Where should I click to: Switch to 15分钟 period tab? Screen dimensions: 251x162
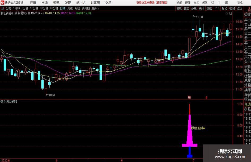tap(34, 8)
